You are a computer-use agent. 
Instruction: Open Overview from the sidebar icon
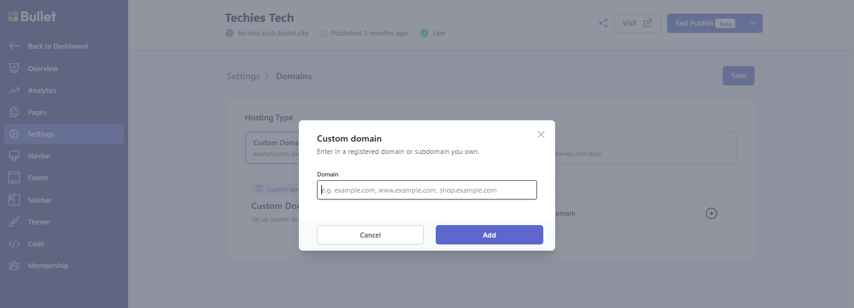point(14,69)
